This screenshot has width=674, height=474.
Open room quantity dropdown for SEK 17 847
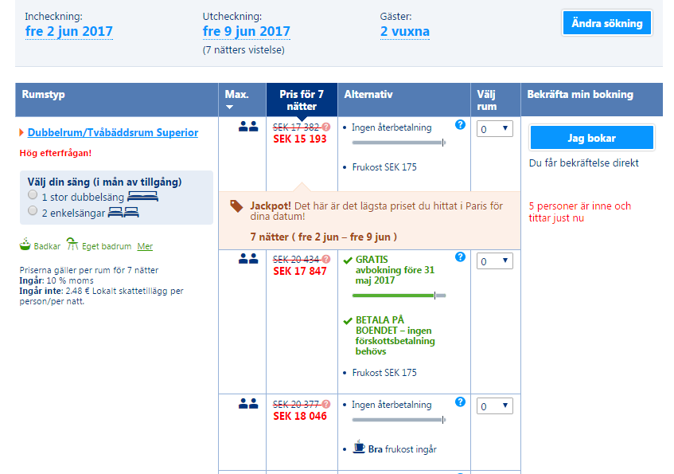point(495,261)
